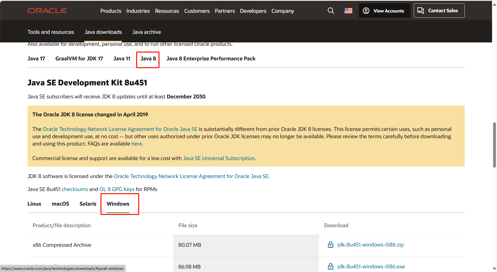Open OL 8 GPG Keys link

point(117,189)
